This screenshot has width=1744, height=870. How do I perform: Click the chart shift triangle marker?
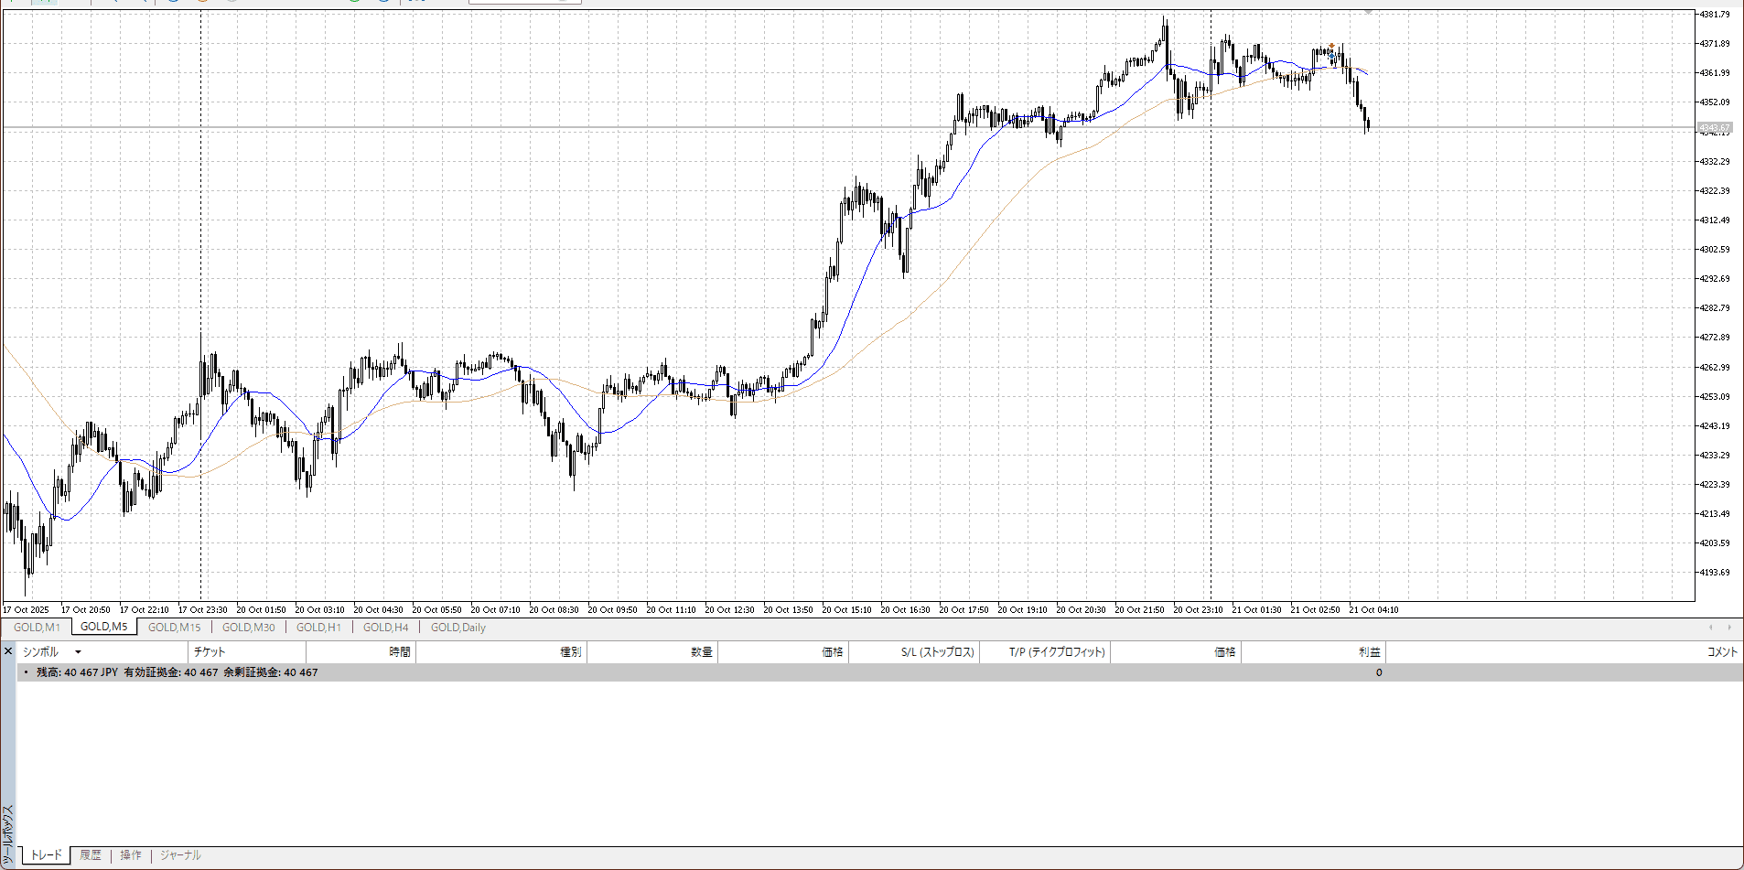[x=1368, y=13]
